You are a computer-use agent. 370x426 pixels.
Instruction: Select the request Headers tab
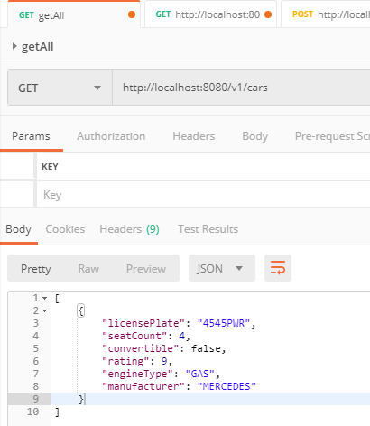coord(194,136)
